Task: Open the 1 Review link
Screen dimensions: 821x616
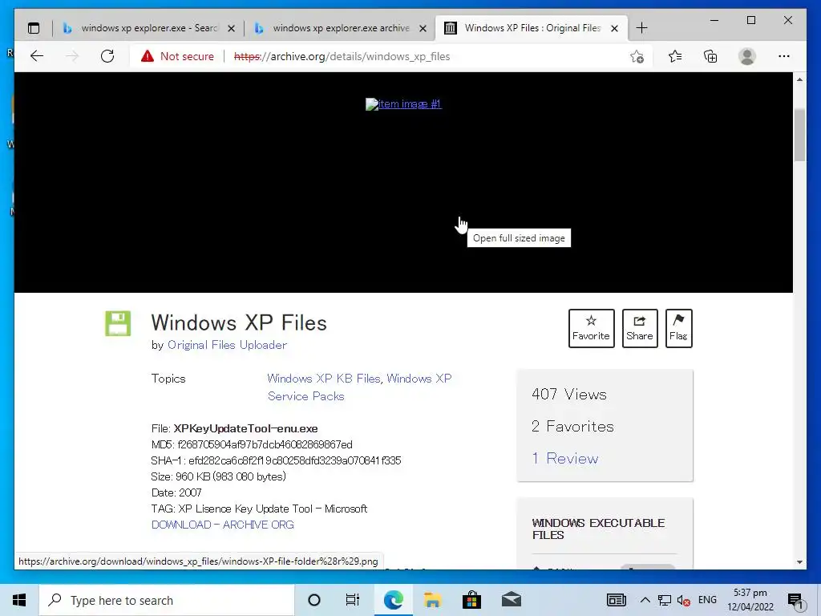Action: 565,458
